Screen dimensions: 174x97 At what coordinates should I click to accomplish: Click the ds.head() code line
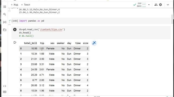(25, 33)
